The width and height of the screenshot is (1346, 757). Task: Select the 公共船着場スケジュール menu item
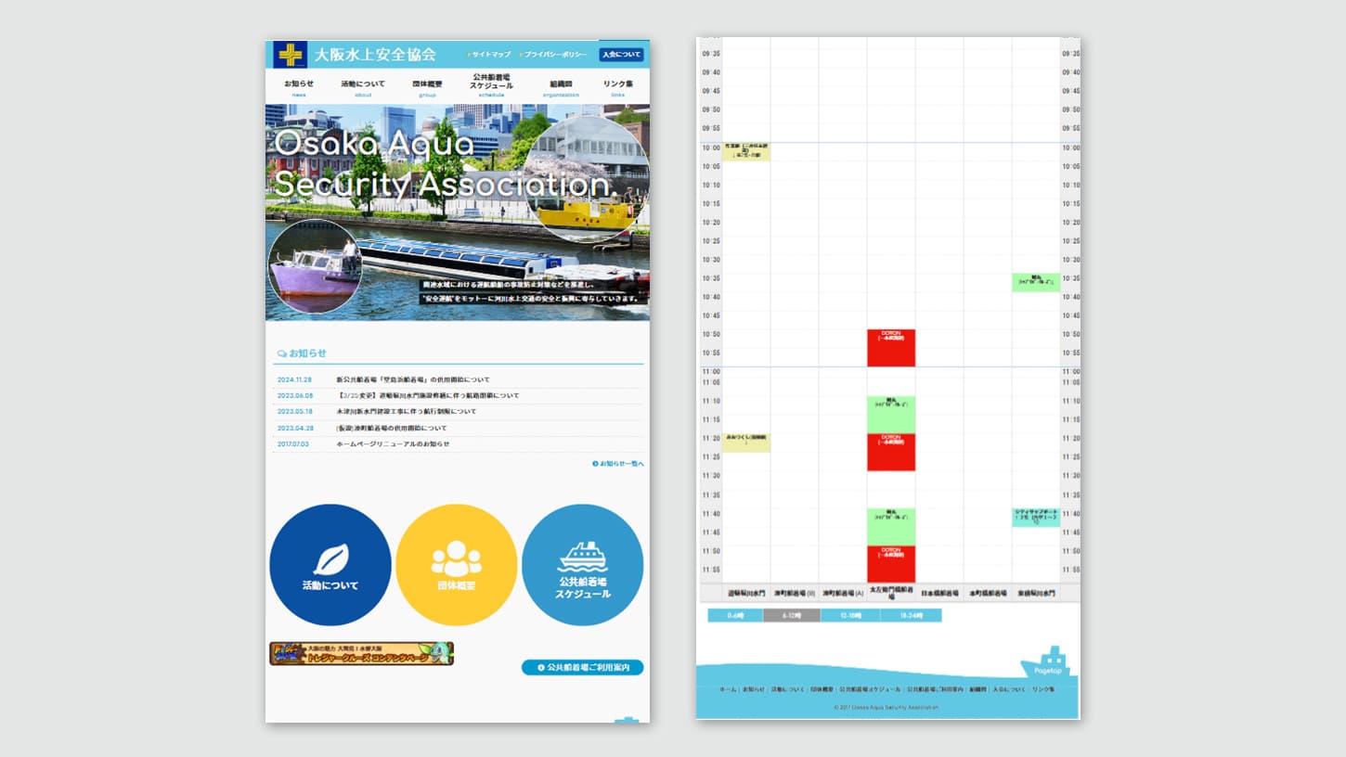491,83
